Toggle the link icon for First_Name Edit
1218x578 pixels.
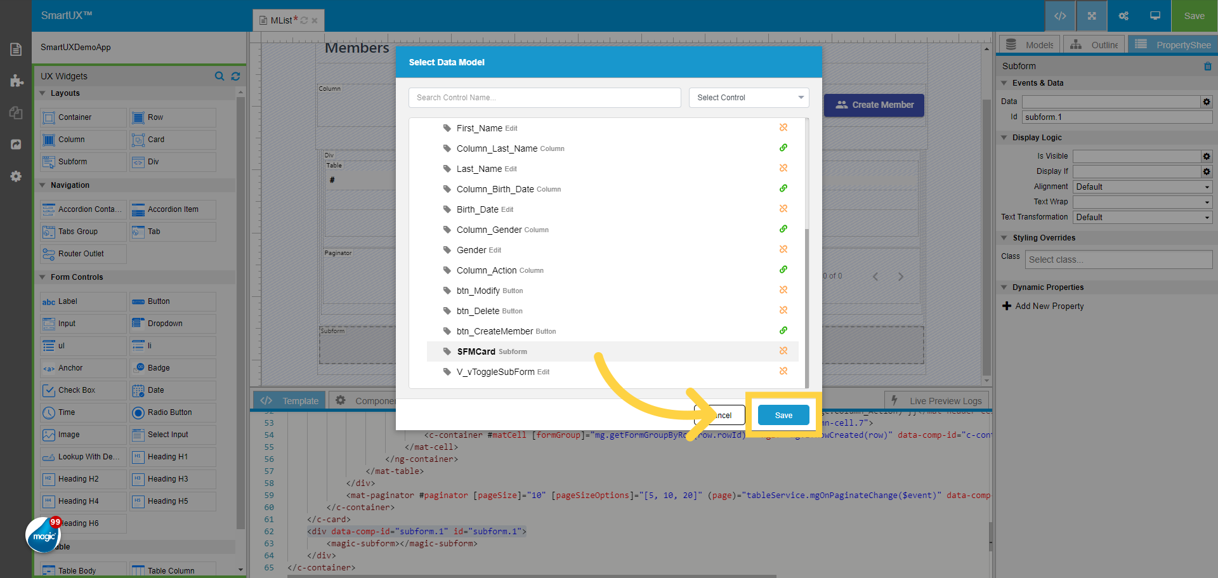783,128
